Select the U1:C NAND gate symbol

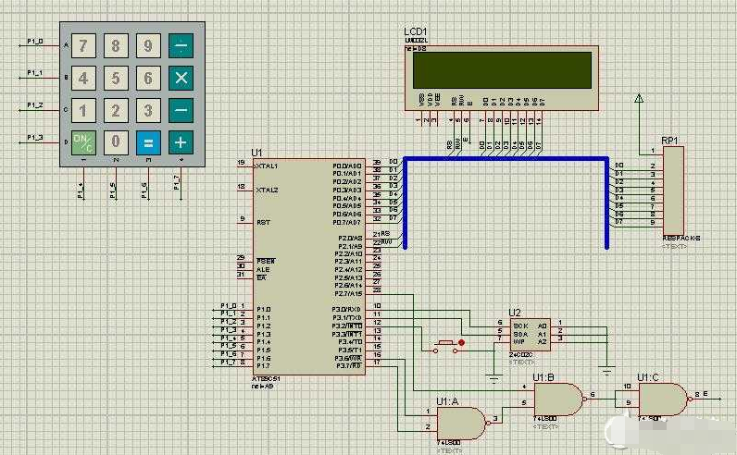pos(665,400)
